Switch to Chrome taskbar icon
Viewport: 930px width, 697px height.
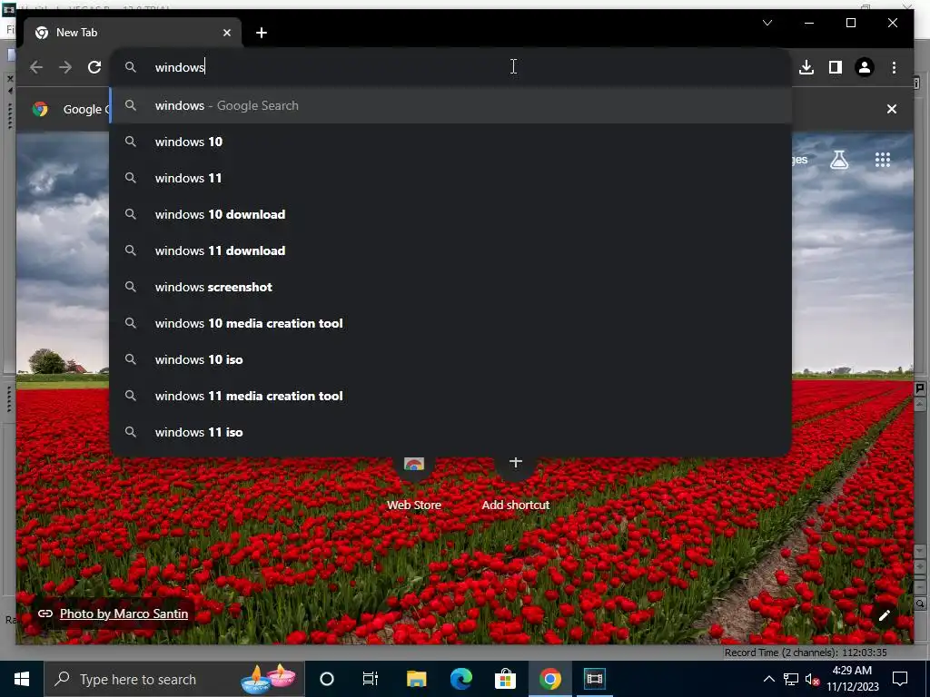[549, 679]
